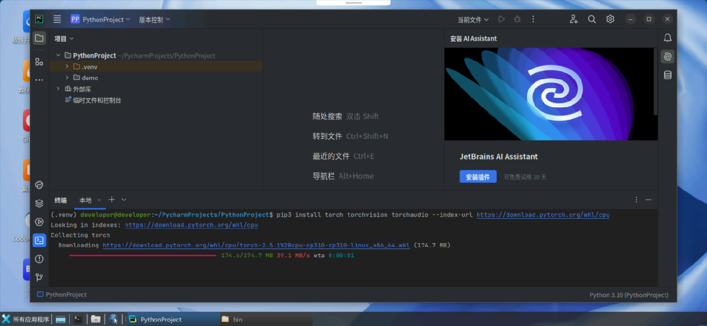Click the AI Assistant panel scrollbar

656,82
